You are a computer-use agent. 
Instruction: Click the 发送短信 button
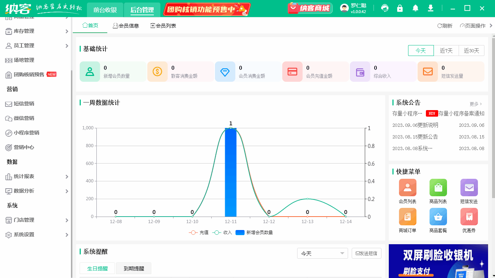[366, 253]
